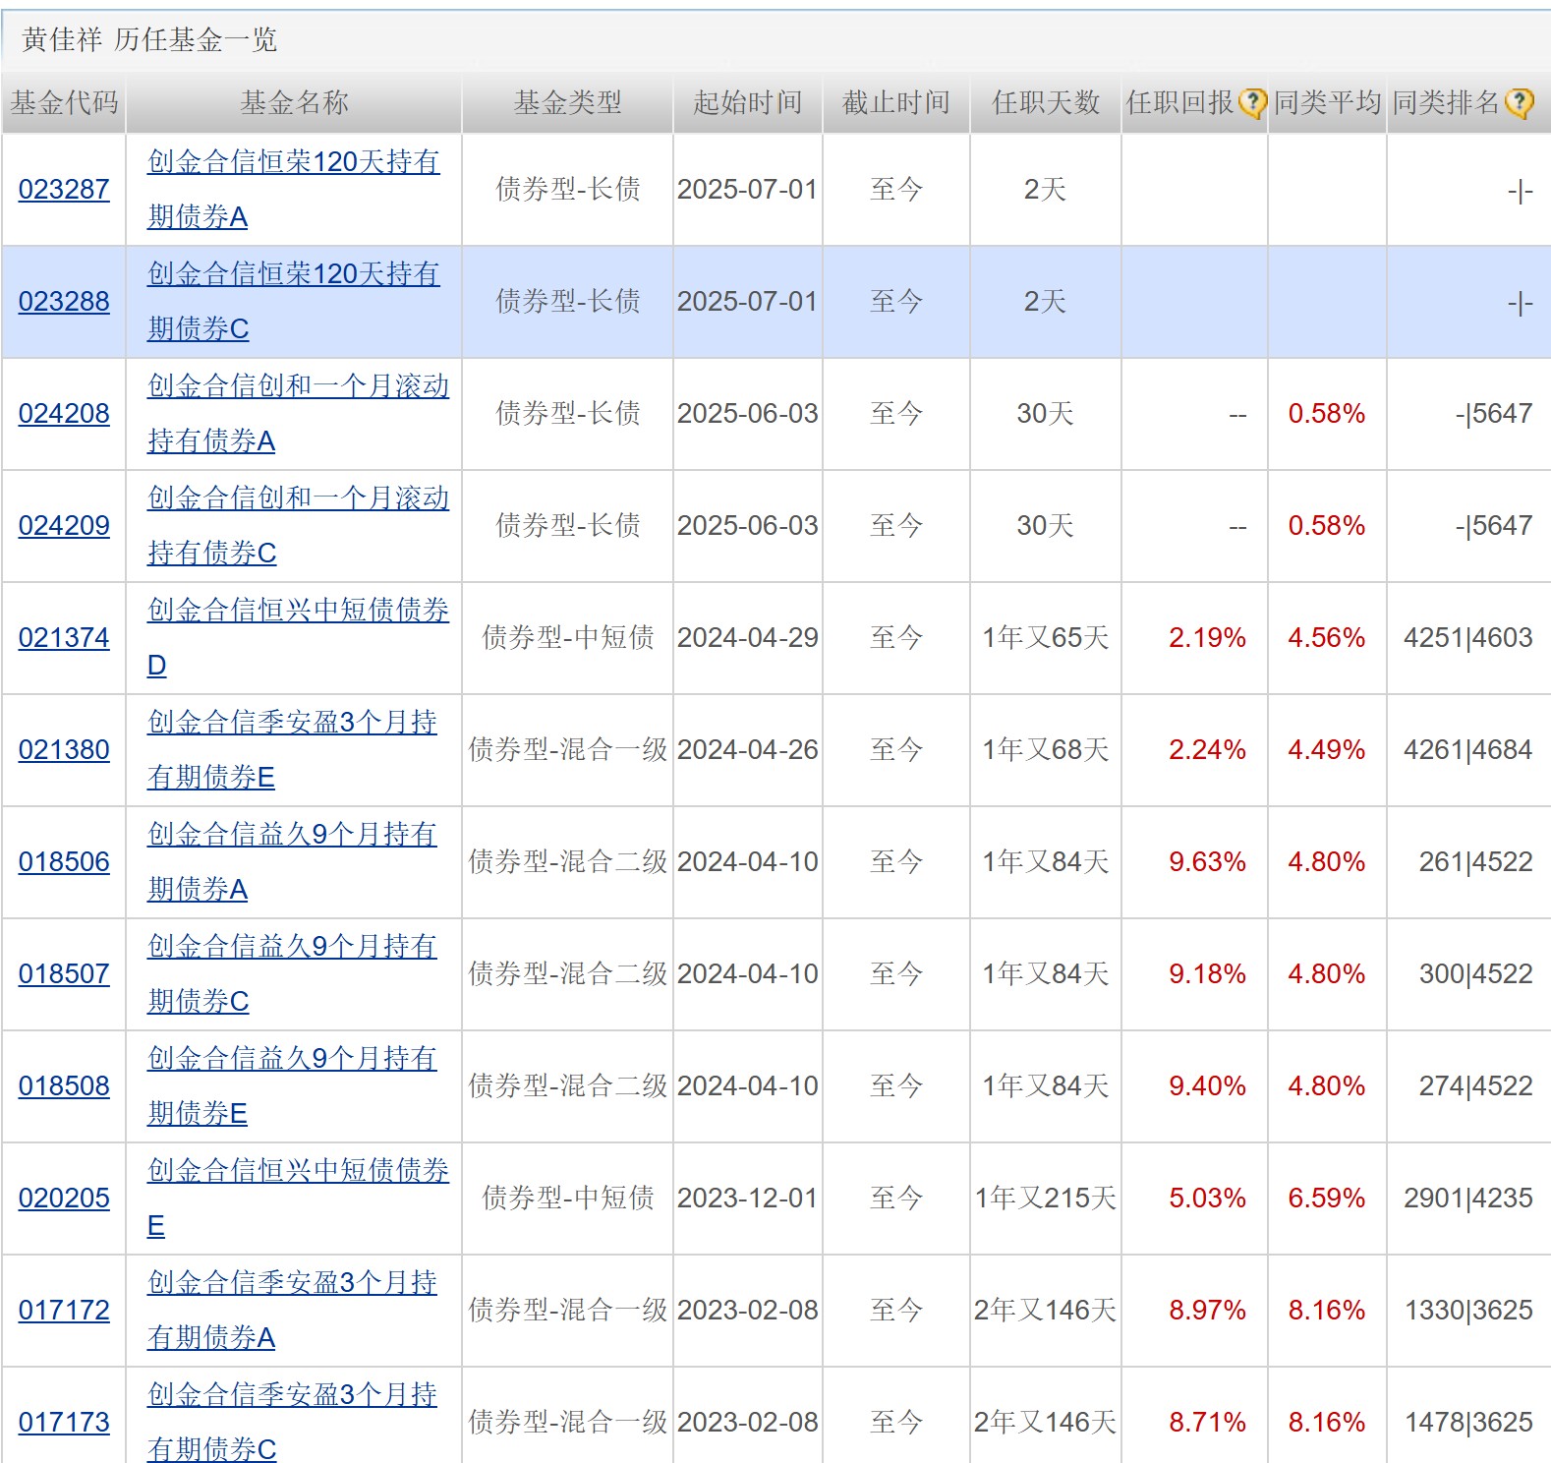Click the 起始时间 column header
This screenshot has width=1551, height=1463.
tap(748, 102)
